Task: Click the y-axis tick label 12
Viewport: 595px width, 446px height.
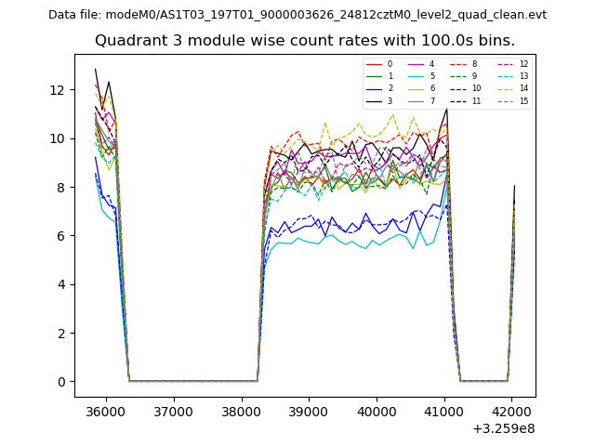Action: point(57,90)
